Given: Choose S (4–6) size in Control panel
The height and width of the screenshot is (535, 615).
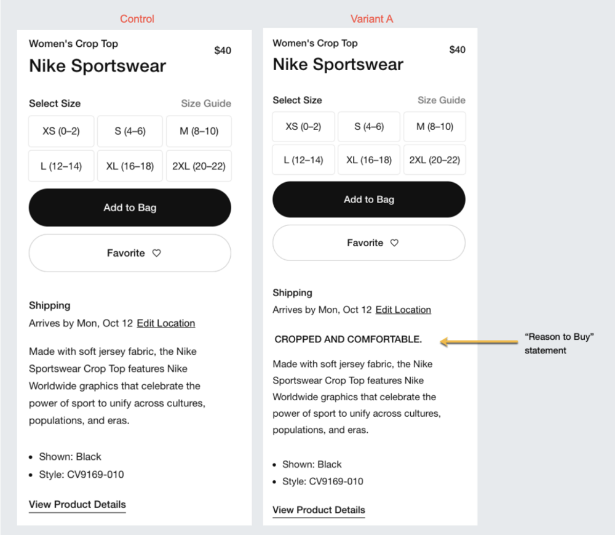Looking at the screenshot, I should coord(130,131).
